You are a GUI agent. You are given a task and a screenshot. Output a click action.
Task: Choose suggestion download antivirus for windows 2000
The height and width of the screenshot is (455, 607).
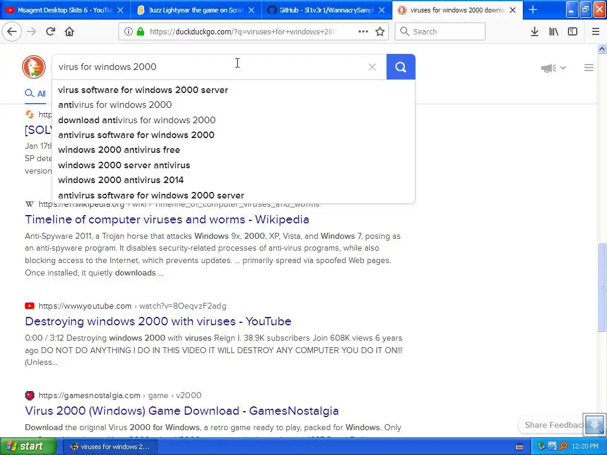[234, 120]
